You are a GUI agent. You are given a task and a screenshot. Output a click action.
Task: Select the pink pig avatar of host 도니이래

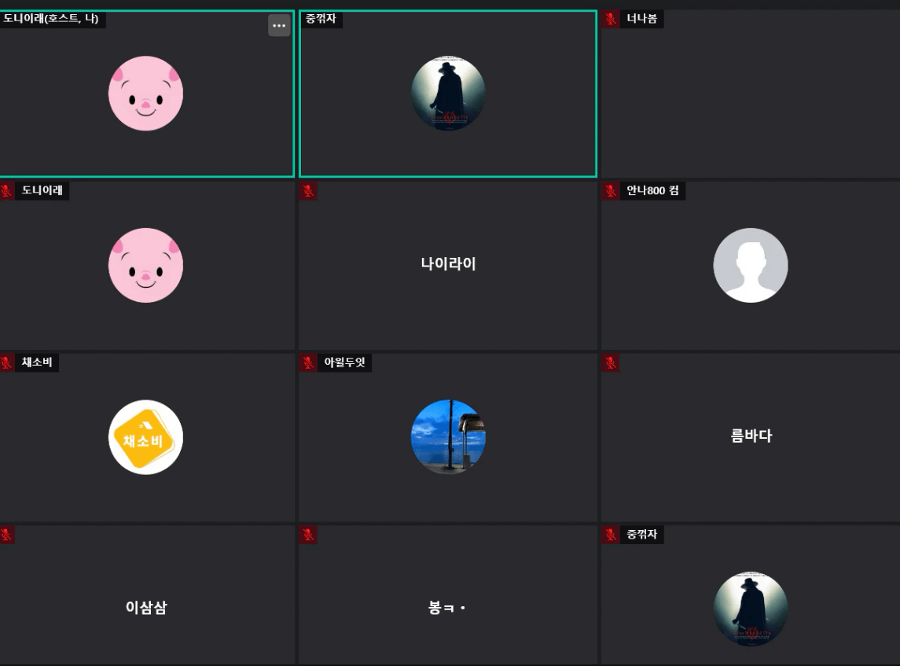pyautogui.click(x=145, y=93)
